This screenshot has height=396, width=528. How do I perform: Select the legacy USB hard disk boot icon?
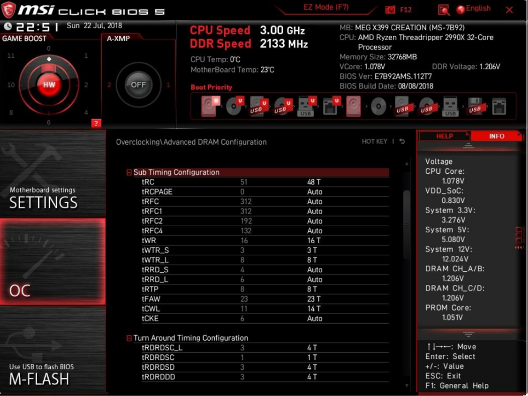coord(402,107)
